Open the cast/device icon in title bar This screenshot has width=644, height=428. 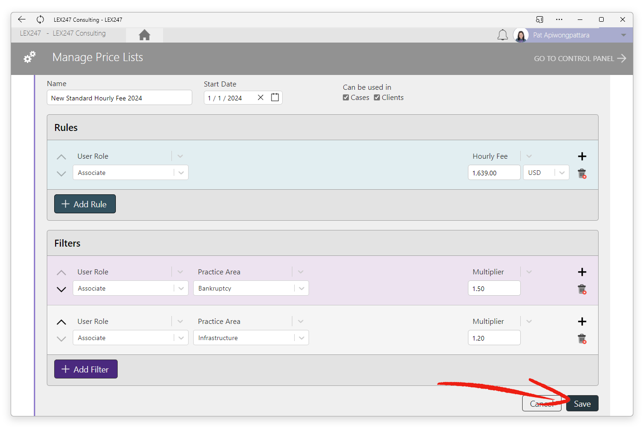539,19
